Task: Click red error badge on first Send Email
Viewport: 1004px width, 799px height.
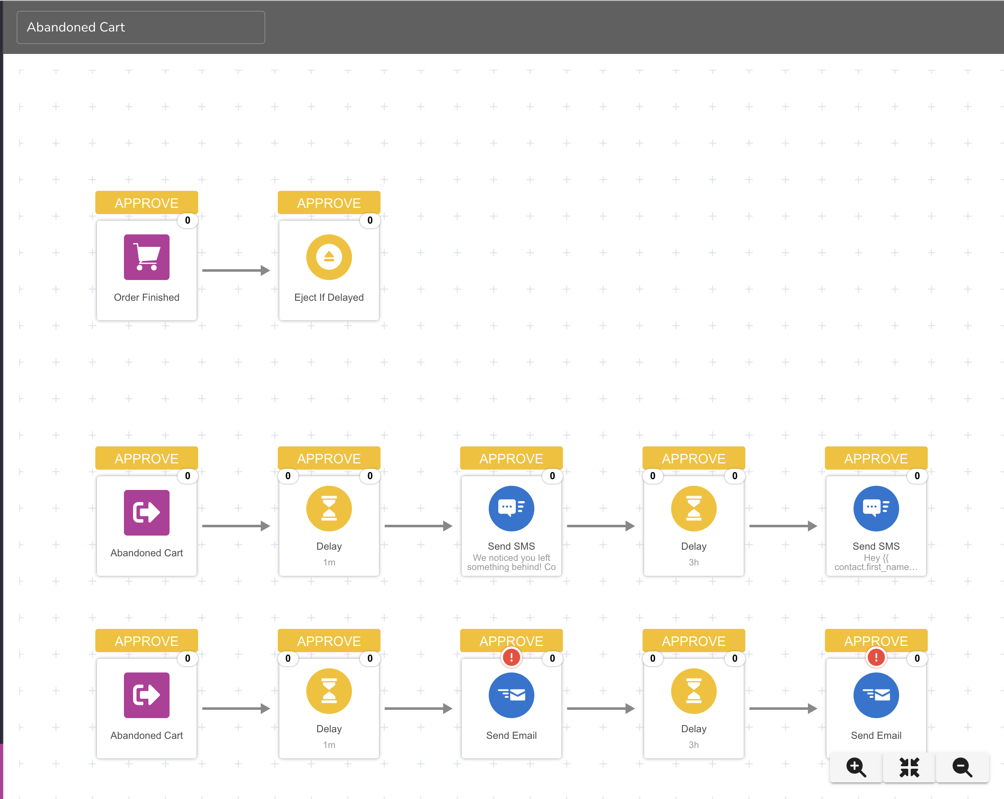Action: pyautogui.click(x=511, y=657)
